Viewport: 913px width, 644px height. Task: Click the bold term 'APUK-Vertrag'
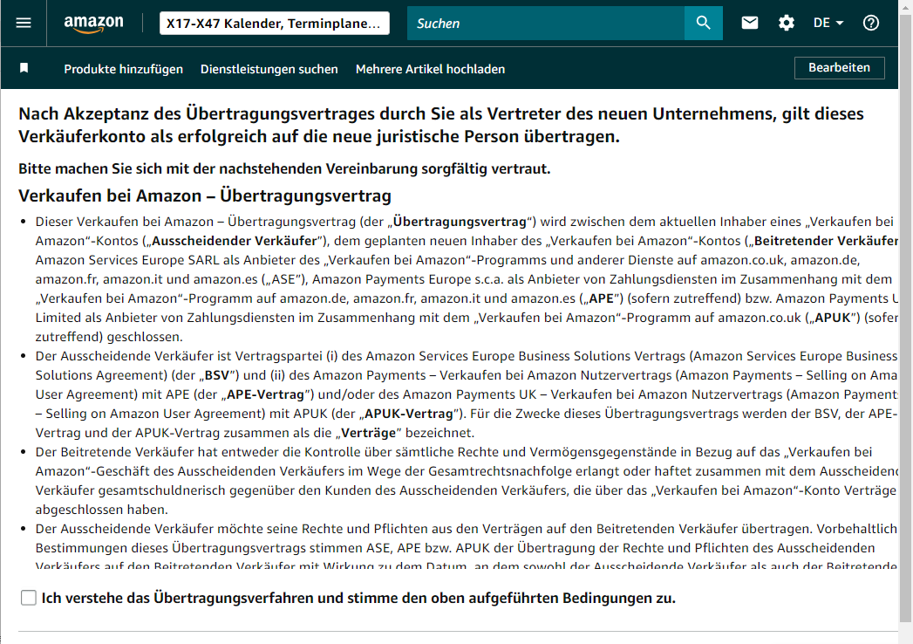409,414
